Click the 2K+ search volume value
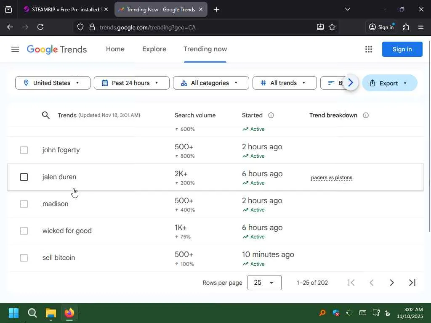The width and height of the screenshot is (431, 323). coord(181,174)
